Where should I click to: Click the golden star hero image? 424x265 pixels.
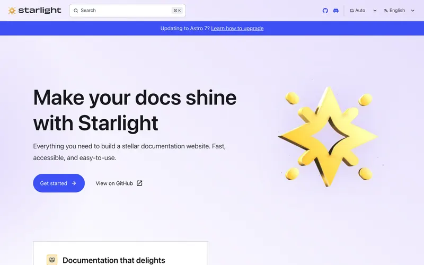328,137
